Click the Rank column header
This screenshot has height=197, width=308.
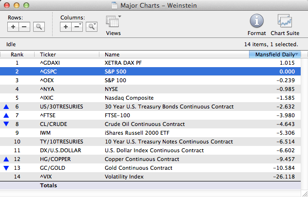[x=17, y=54]
